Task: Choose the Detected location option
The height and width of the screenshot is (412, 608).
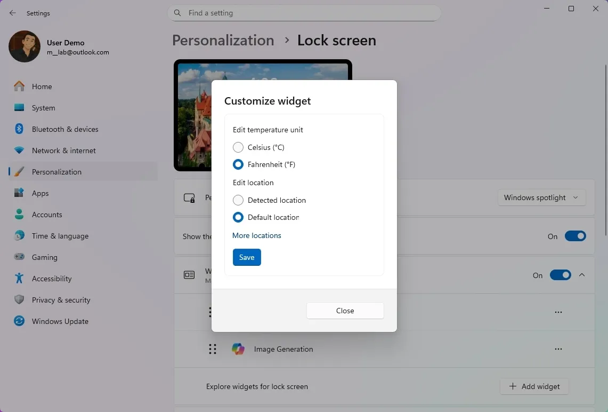Action: point(238,200)
